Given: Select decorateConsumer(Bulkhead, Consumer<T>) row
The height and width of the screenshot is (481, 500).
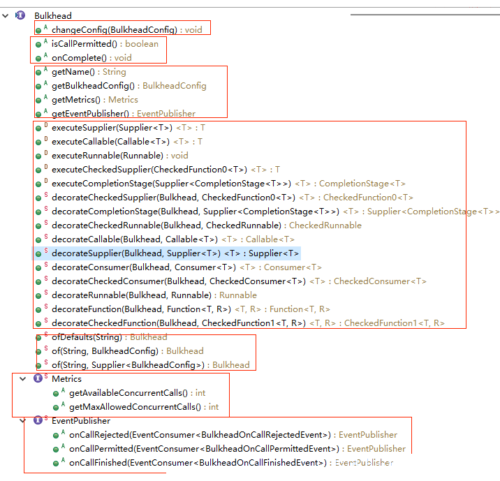Looking at the screenshot, I should point(186,267).
